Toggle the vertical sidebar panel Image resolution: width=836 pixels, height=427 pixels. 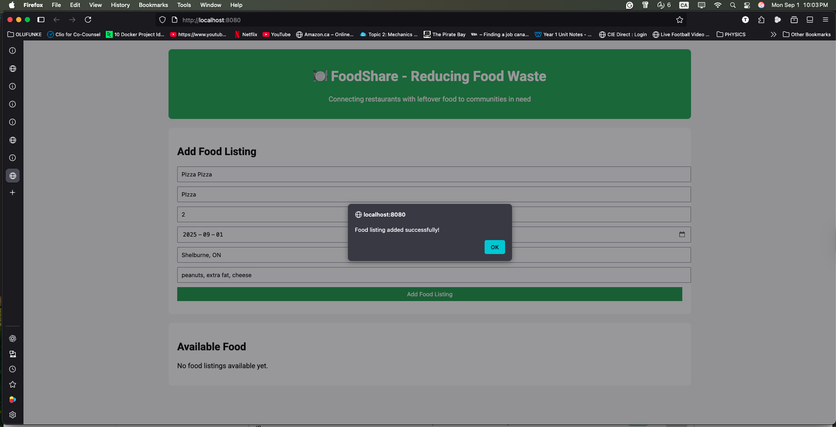[x=41, y=20]
